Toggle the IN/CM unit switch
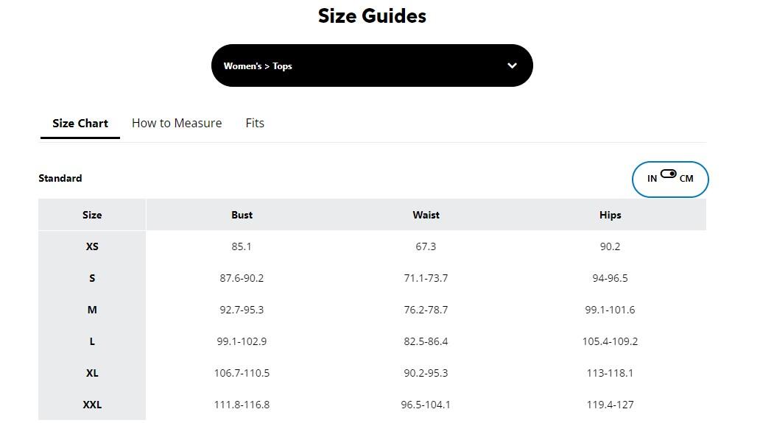The width and height of the screenshot is (774, 423). click(x=669, y=174)
